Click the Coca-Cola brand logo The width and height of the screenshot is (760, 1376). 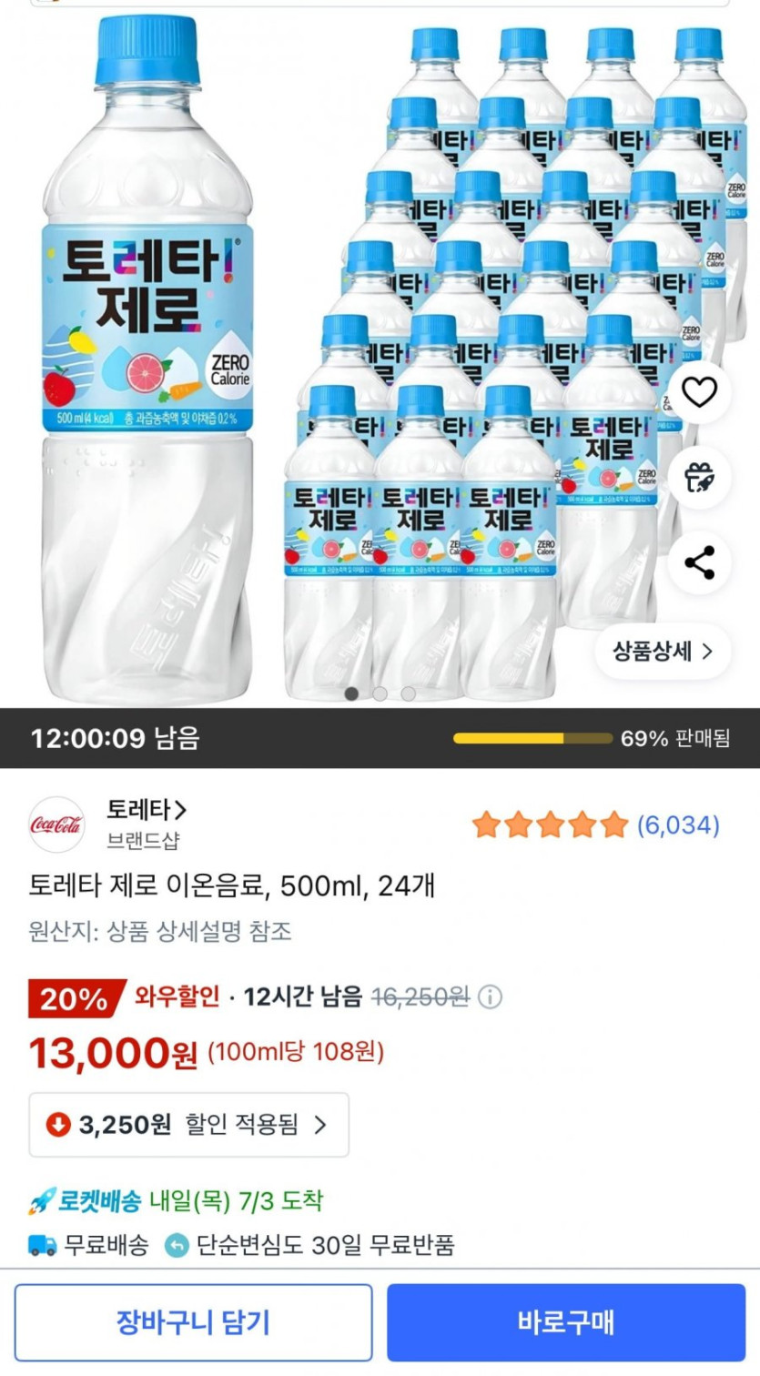tap(56, 825)
